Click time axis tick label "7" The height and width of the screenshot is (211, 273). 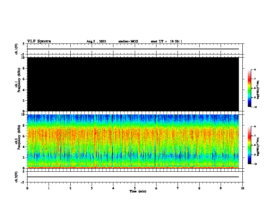[x=178, y=188]
